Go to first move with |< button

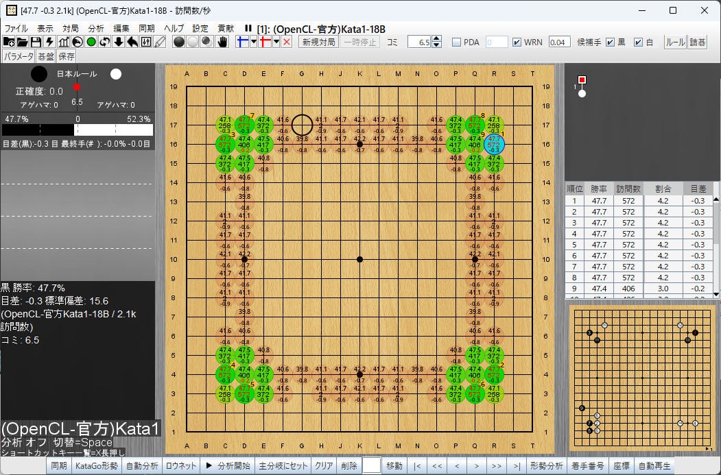pyautogui.click(x=417, y=466)
